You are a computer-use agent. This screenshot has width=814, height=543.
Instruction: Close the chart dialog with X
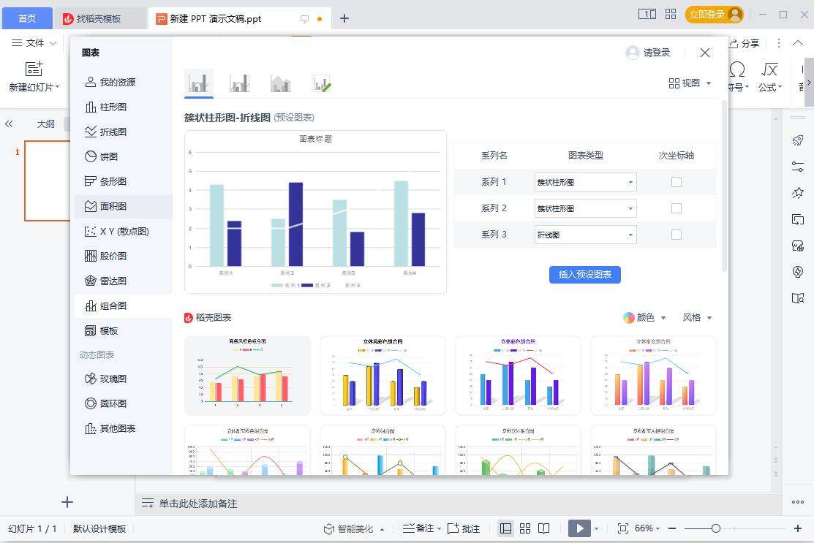pos(705,53)
